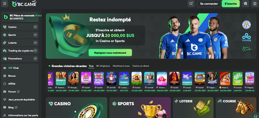Viewport: 259px width, 118px height.
Task: Click the Leicester City club crest
Action: click(x=246, y=25)
